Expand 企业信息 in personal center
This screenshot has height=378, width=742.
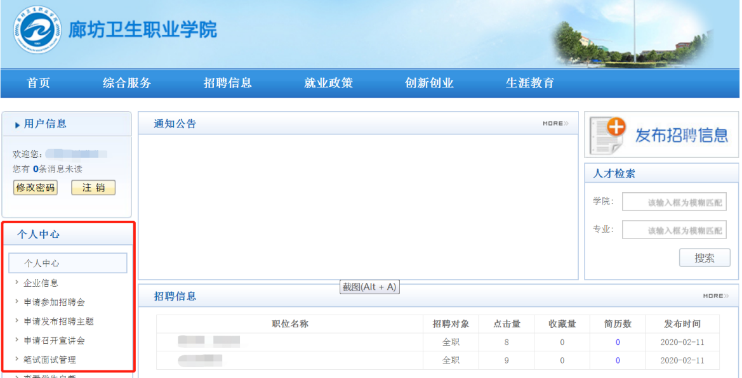(41, 283)
